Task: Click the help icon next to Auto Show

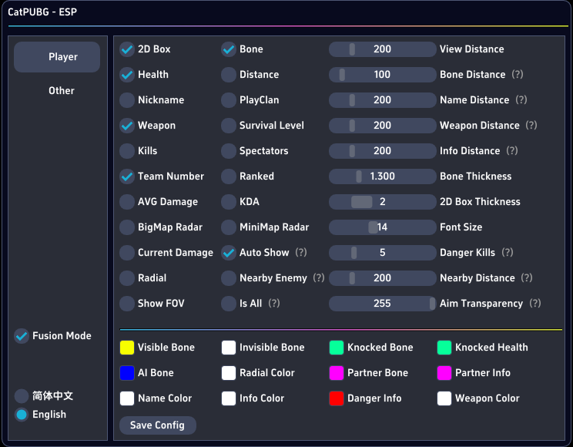Action: [301, 253]
